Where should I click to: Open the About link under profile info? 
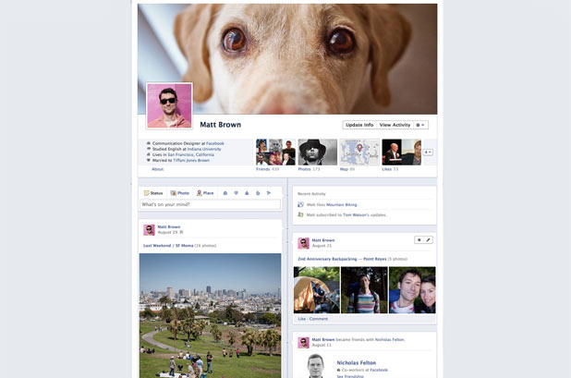click(157, 169)
